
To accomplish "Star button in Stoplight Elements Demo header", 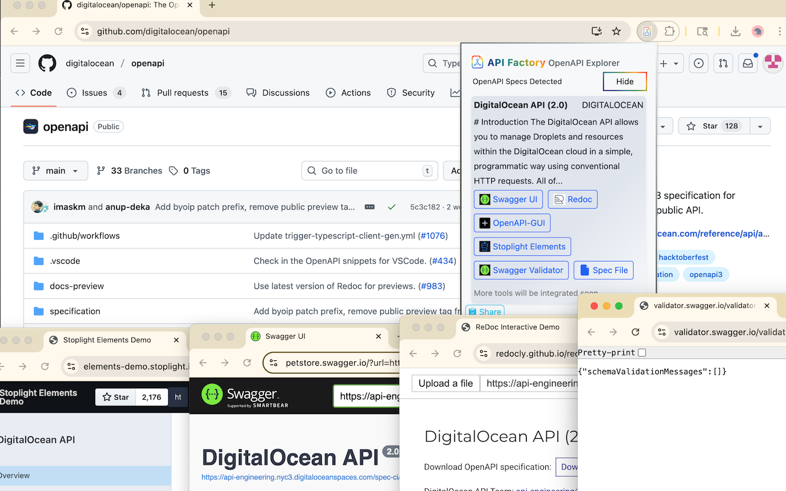I will coord(115,397).
